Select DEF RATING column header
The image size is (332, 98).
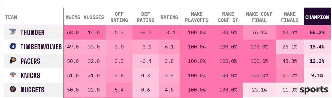coord(146,17)
